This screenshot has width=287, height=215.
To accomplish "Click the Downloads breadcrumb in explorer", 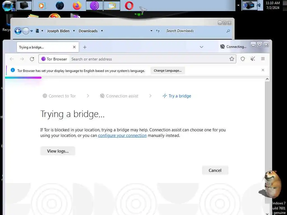I will (x=88, y=31).
